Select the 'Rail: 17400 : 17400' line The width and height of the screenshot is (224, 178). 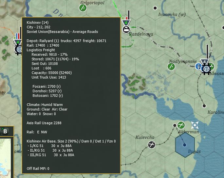[x=43, y=45]
